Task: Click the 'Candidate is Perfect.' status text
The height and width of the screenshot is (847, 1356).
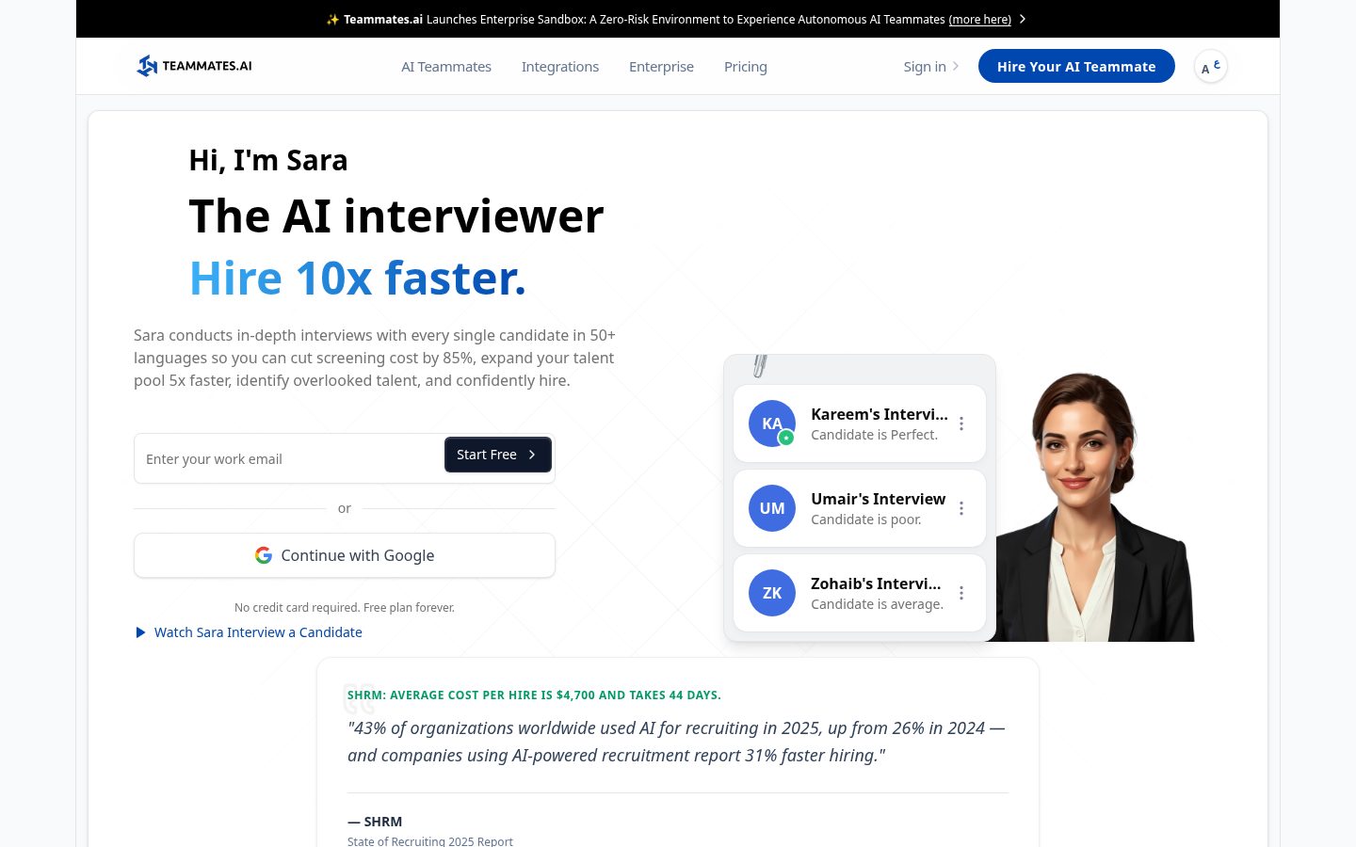Action: (x=874, y=435)
